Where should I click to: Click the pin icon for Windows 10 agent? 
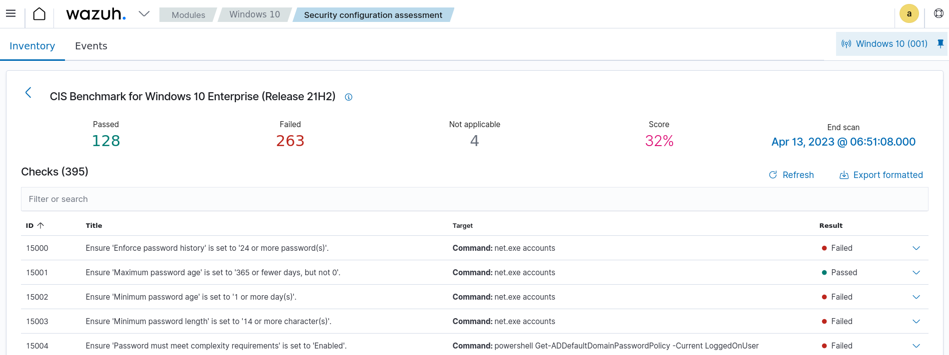tap(940, 44)
